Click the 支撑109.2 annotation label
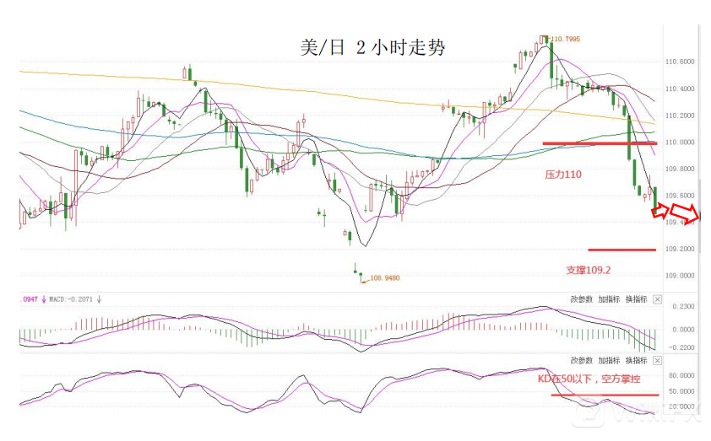 (588, 270)
